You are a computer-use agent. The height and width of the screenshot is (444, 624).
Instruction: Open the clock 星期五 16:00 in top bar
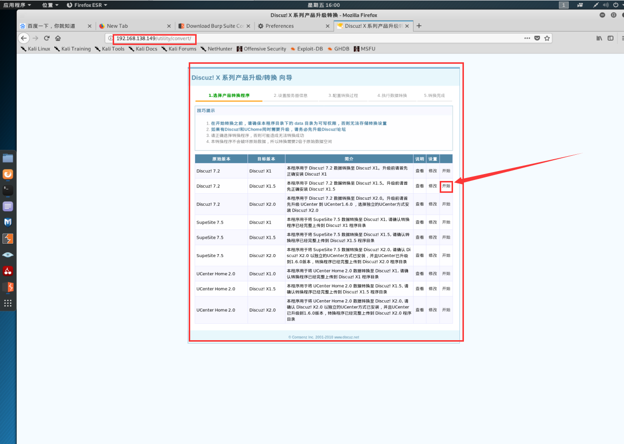click(x=324, y=5)
